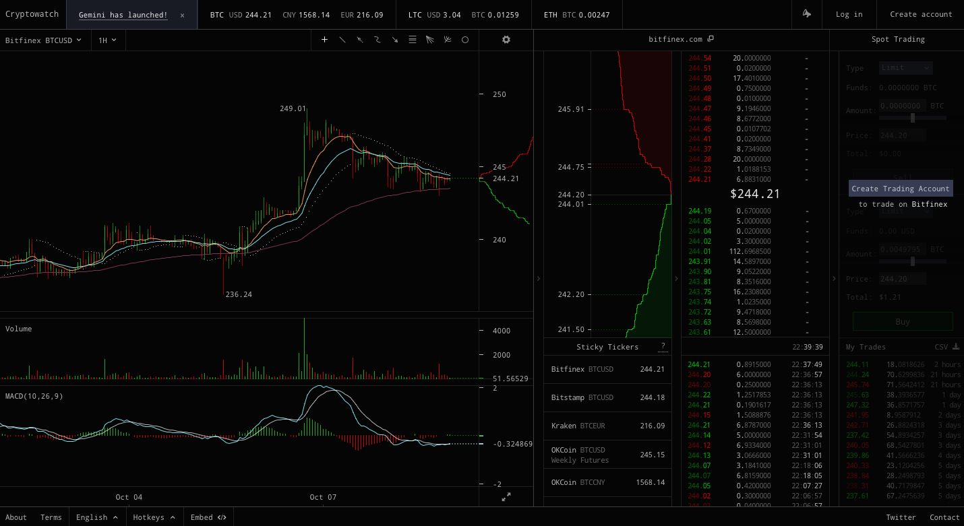Select the horizontal lines Fibonacci tool

coord(413,40)
